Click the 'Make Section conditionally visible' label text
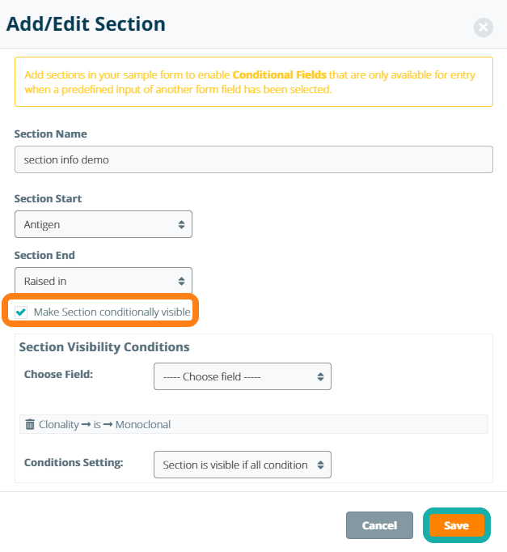 click(x=112, y=312)
